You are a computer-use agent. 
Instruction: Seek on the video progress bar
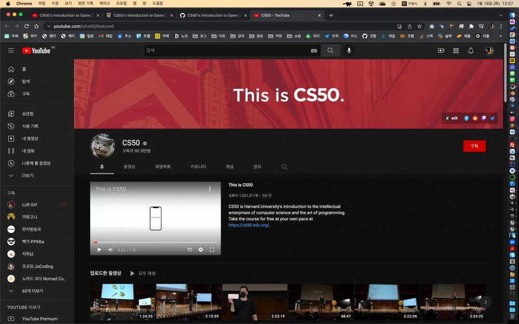click(156, 242)
